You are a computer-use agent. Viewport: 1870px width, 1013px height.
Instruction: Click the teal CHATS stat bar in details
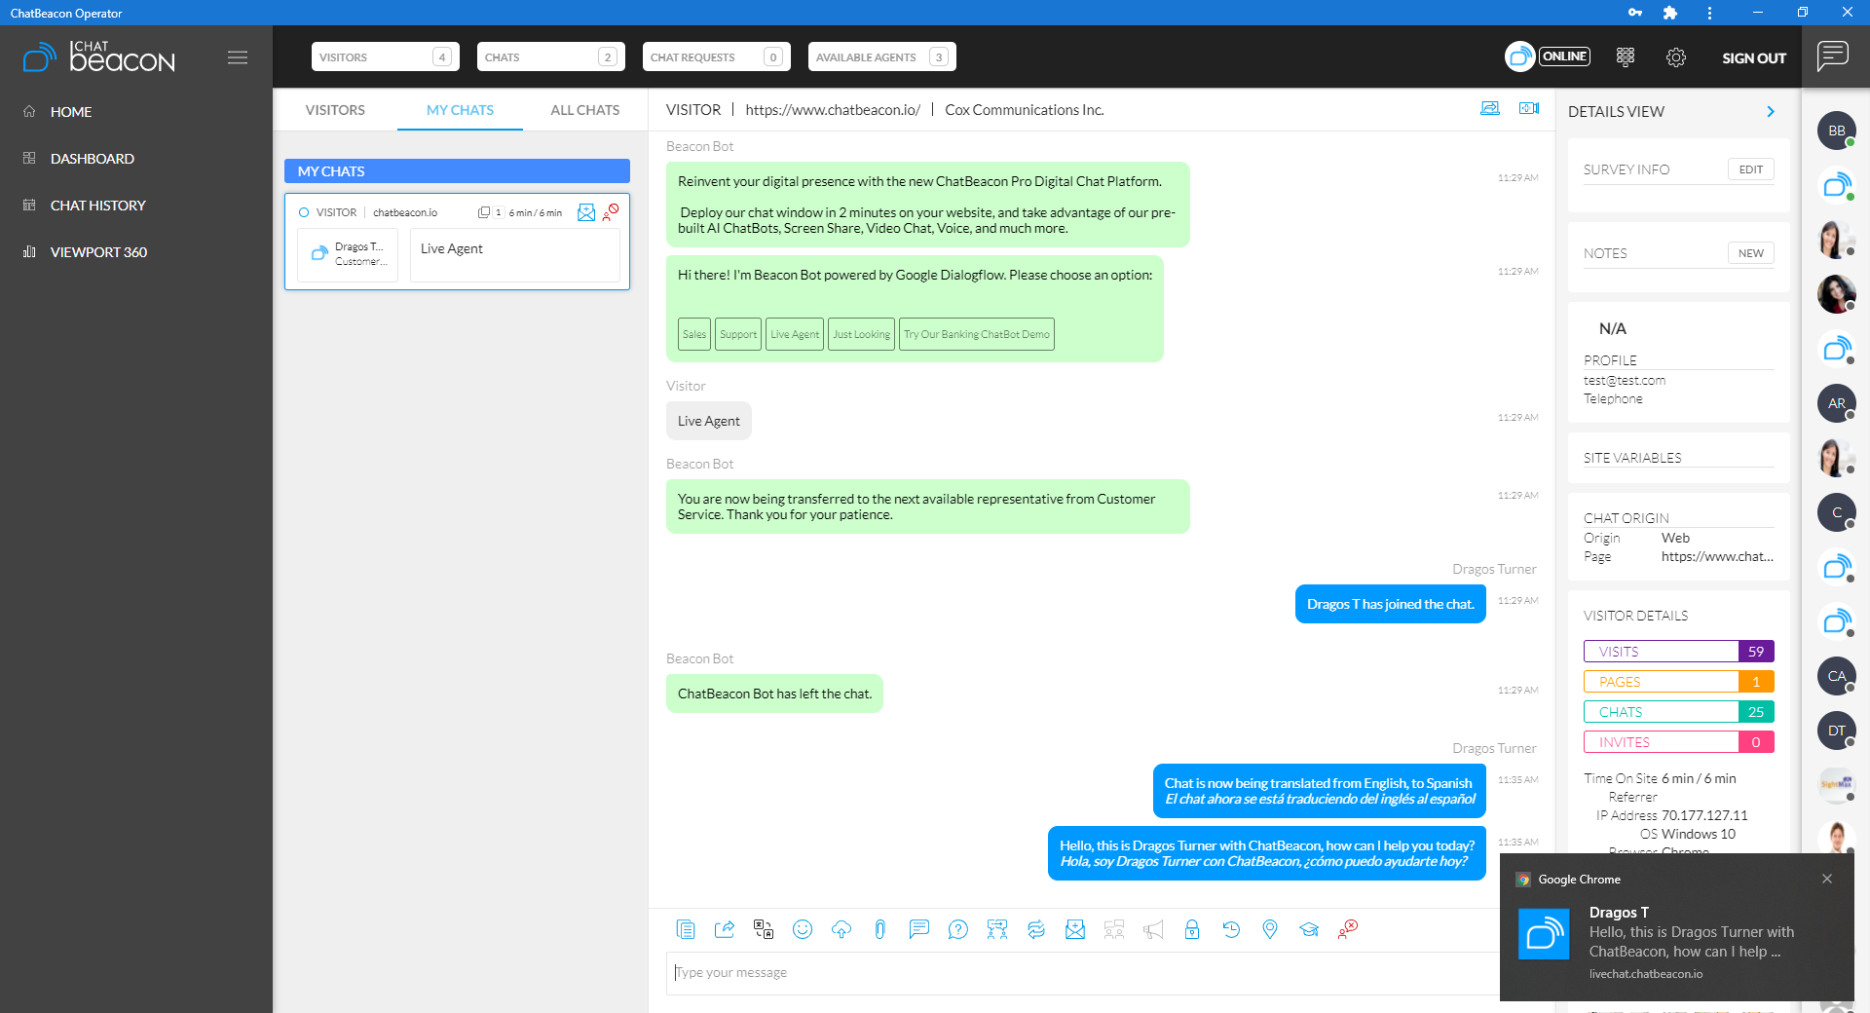coord(1678,712)
